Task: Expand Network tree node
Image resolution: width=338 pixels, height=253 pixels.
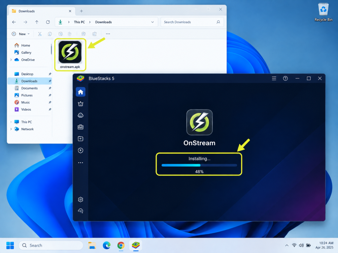Action: tap(11, 129)
